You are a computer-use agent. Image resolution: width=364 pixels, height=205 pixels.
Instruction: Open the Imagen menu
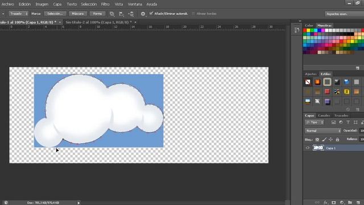42,4
